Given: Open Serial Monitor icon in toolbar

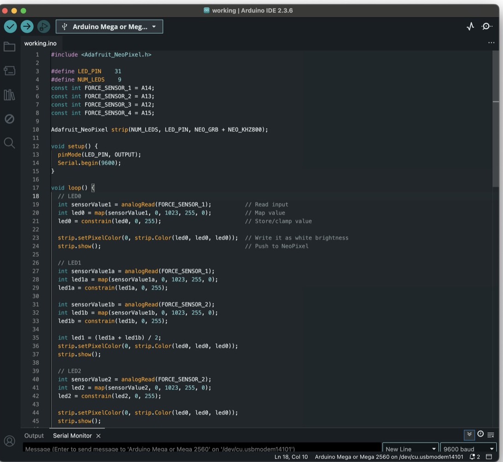Looking at the screenshot, I should [x=486, y=27].
